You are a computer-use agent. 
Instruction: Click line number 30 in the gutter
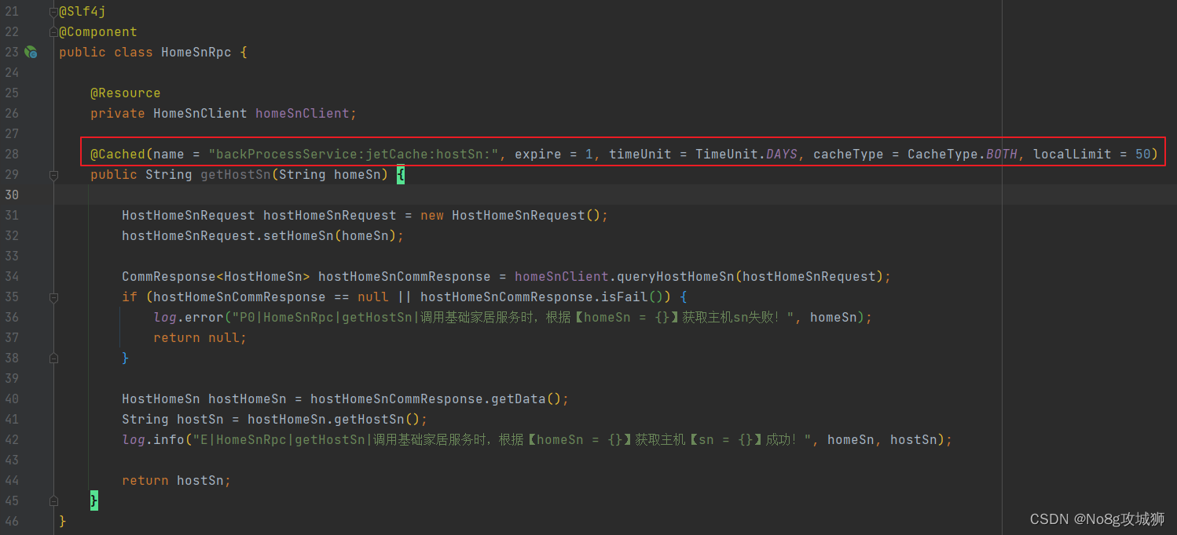click(12, 195)
